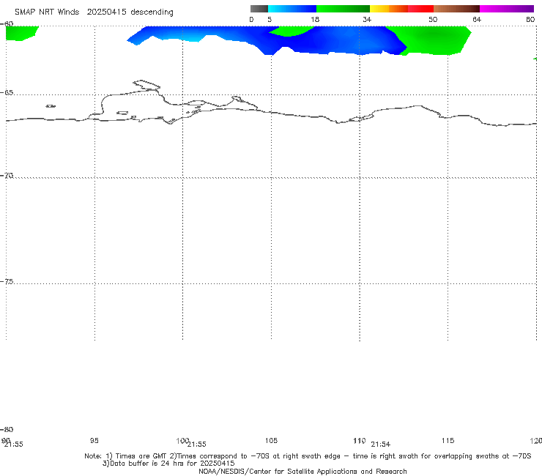Click the 'Note: 1) Times are GMT' text
Viewport: 542px width, 476px height.
point(126,456)
